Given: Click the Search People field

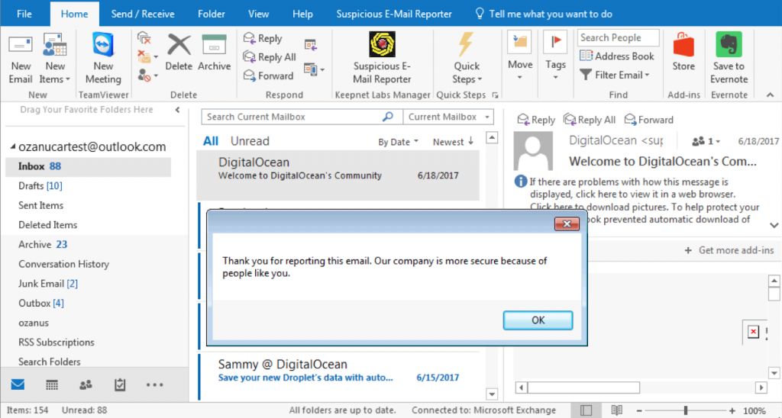Looking at the screenshot, I should (x=619, y=38).
